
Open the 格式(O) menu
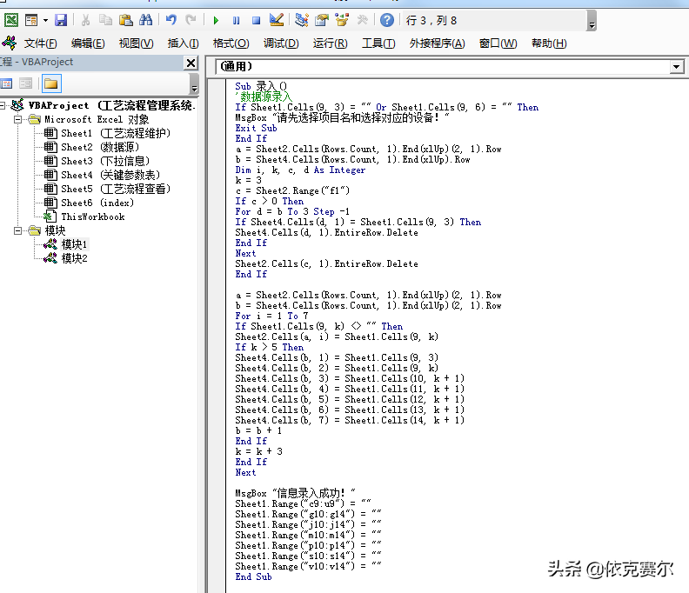231,43
